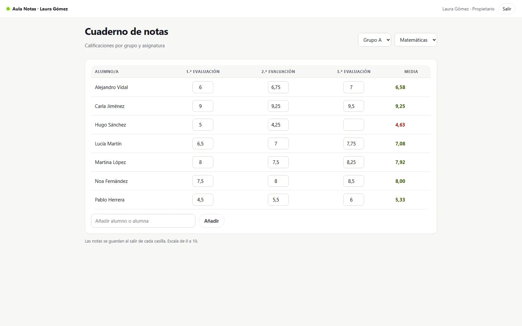Image resolution: width=522 pixels, height=326 pixels.
Task: Edit Carla Jiménez's 2.ª evaluación grade 9,25
Action: coord(278,106)
